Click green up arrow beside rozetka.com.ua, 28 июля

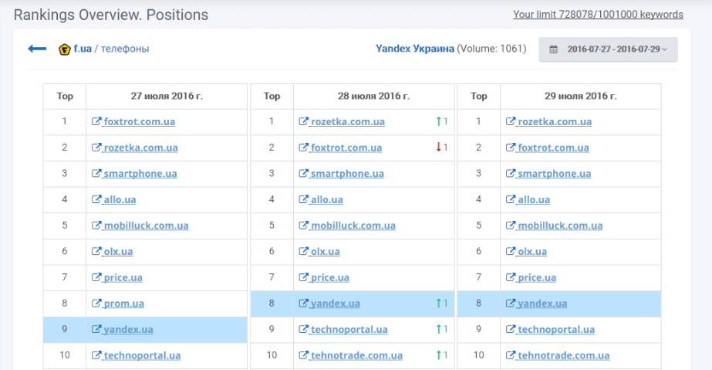(439, 121)
